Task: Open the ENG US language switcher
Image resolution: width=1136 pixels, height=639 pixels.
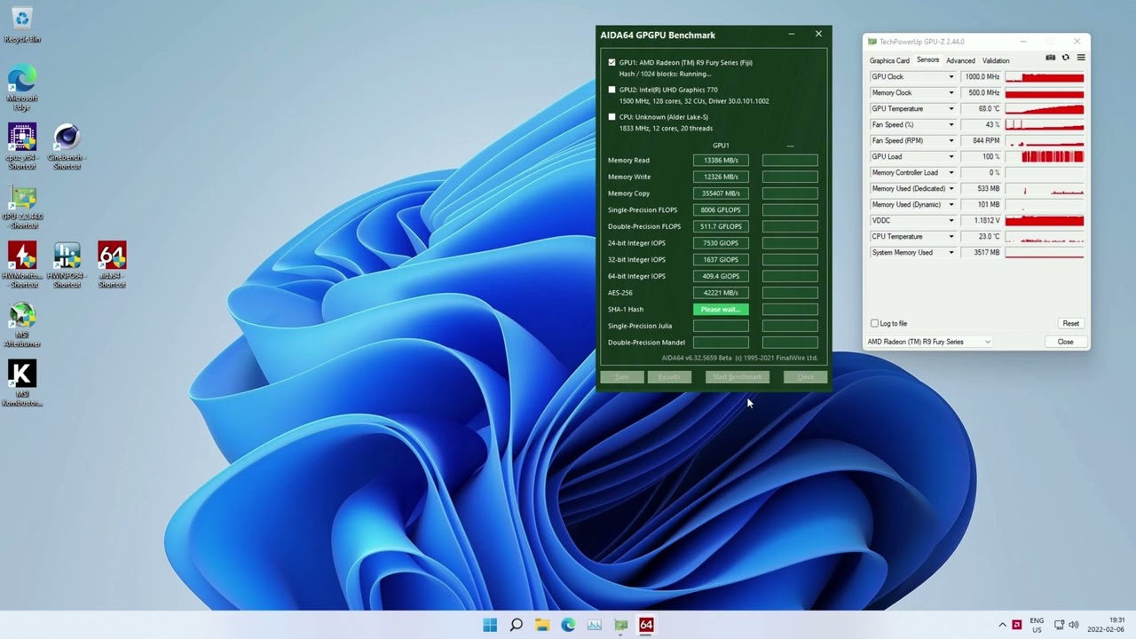Action: point(1037,625)
